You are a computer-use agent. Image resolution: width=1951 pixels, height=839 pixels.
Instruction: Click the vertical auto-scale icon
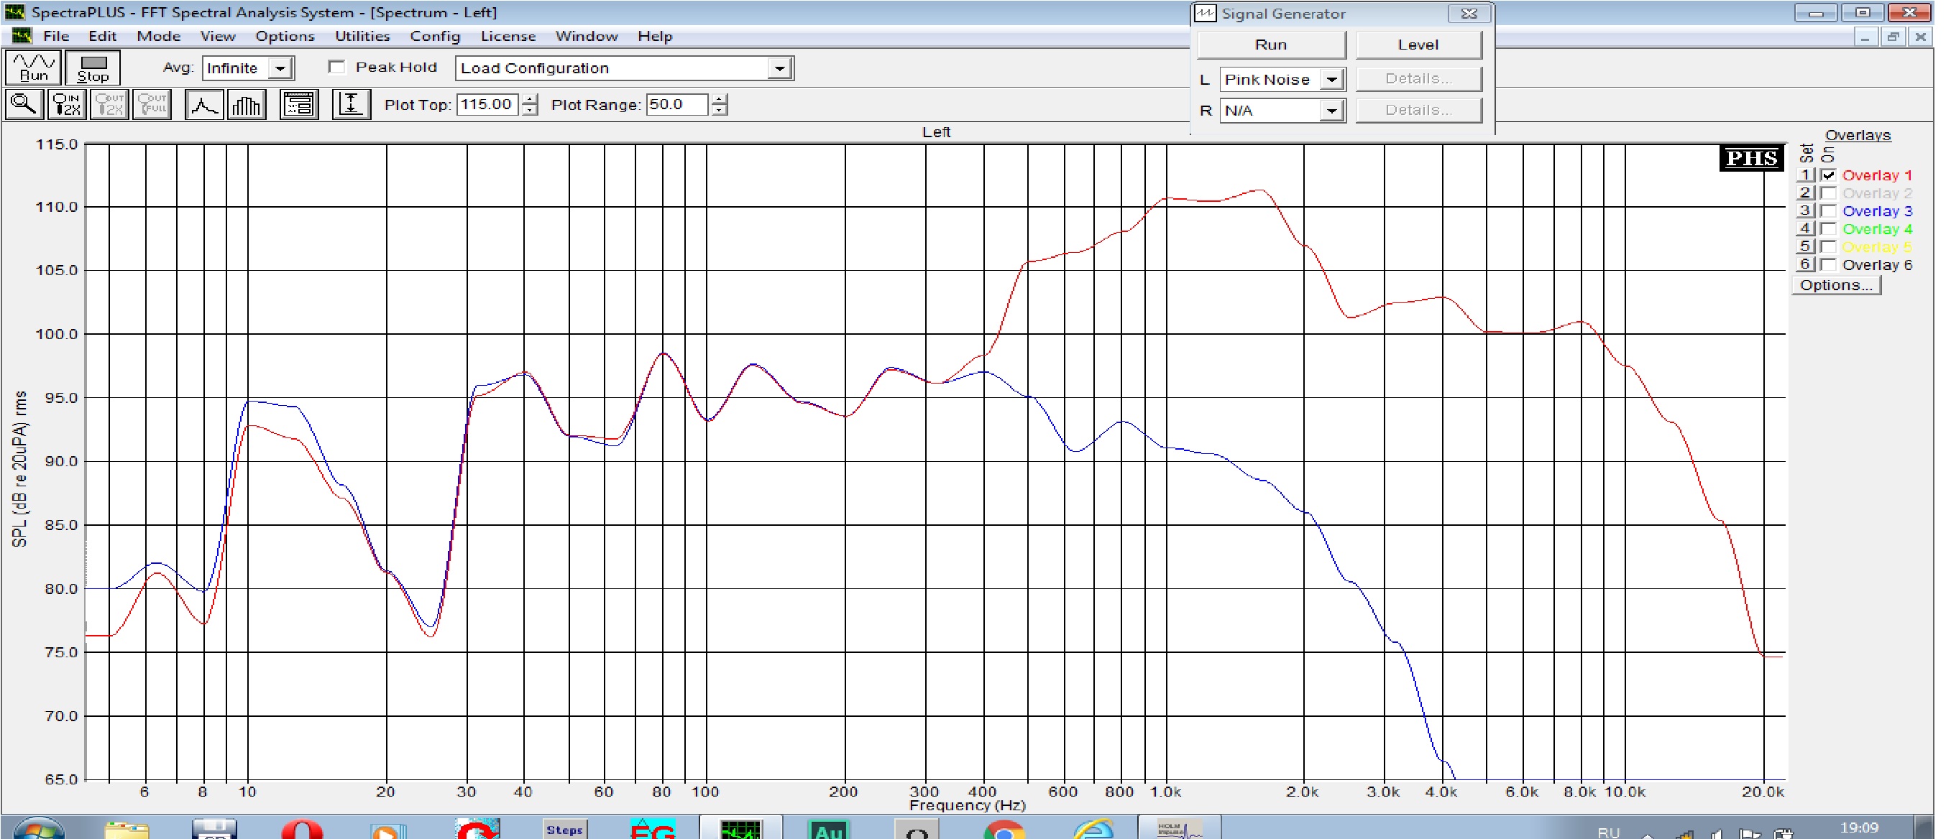click(351, 104)
